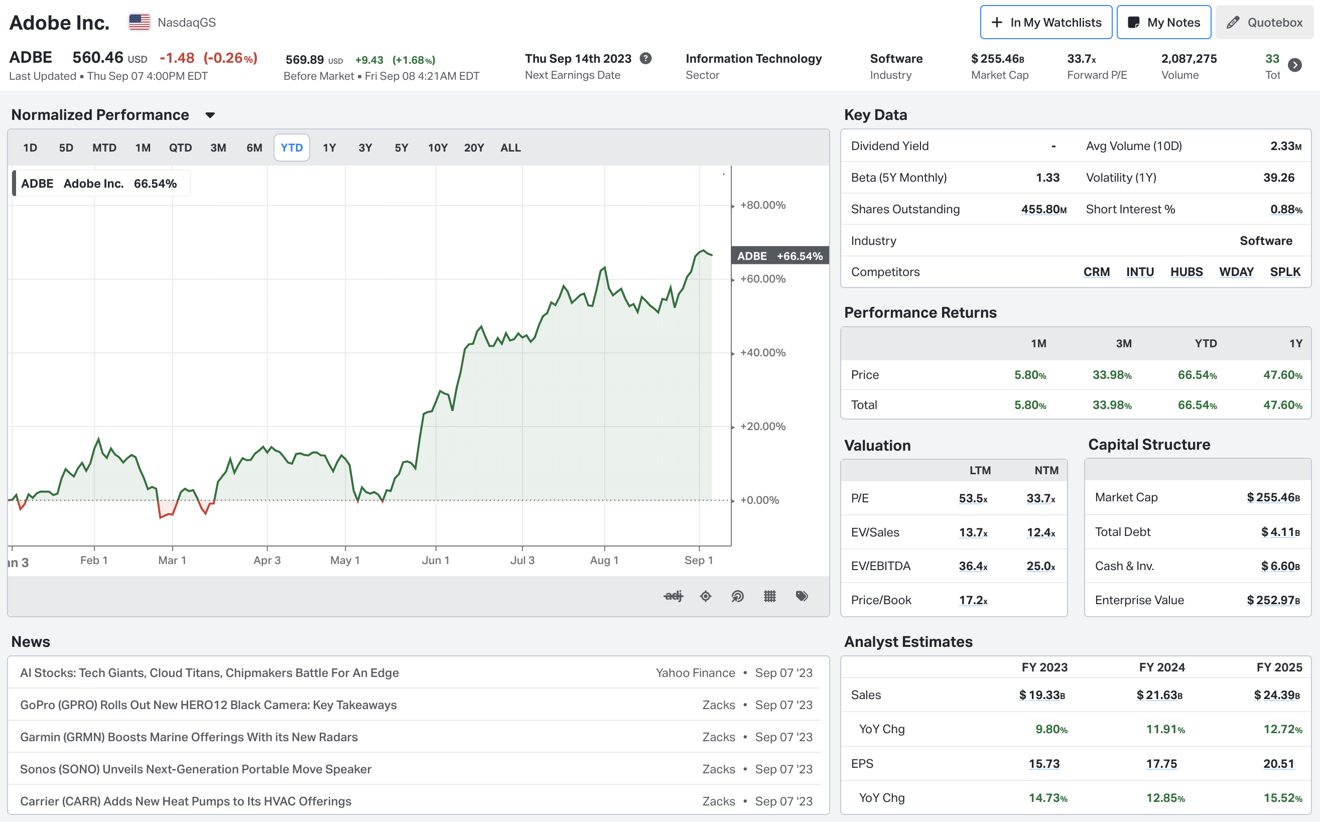
Task: Open the Normalized Performance dropdown
Action: pos(210,115)
